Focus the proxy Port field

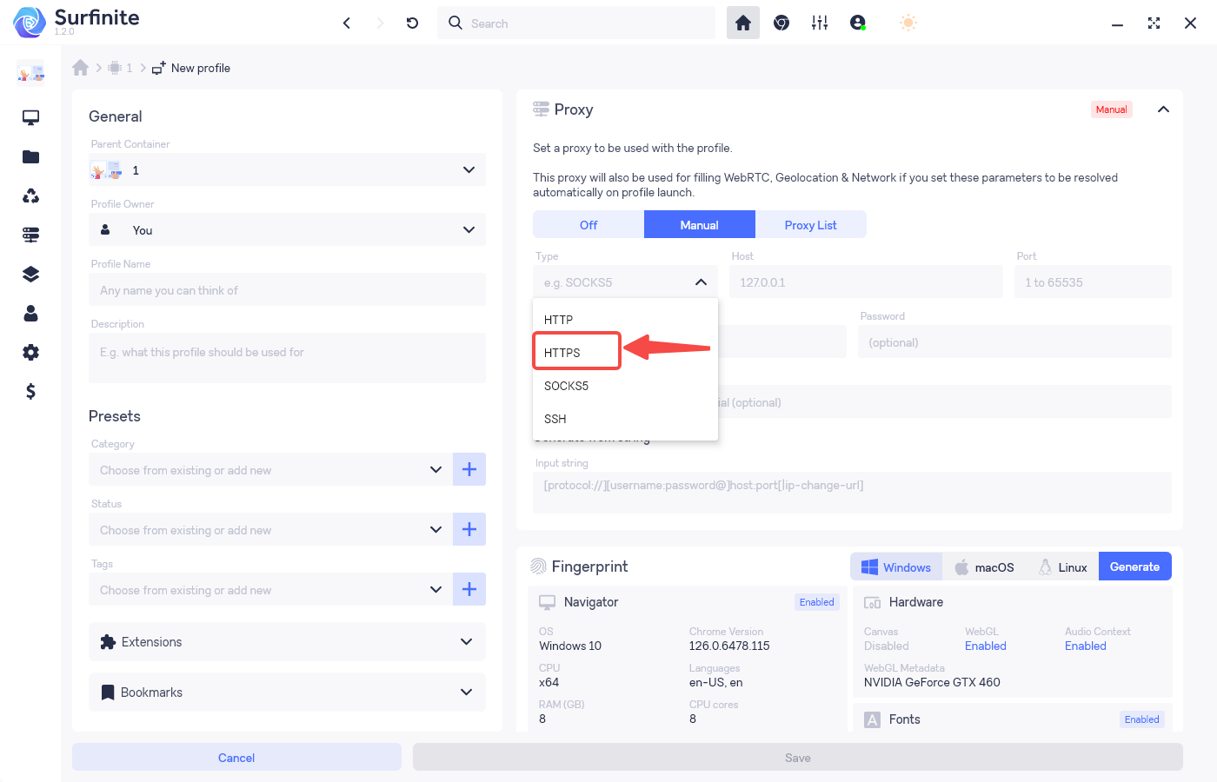(1093, 282)
